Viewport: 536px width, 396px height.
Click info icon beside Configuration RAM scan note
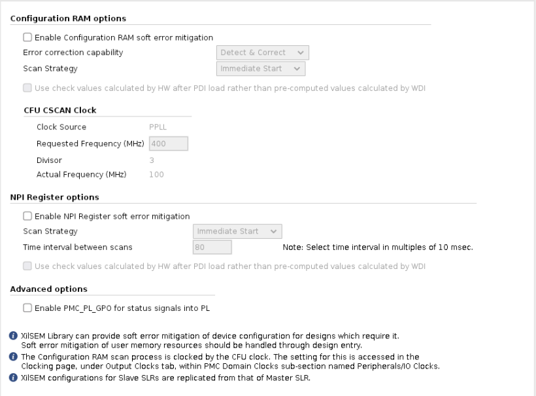tap(14, 356)
